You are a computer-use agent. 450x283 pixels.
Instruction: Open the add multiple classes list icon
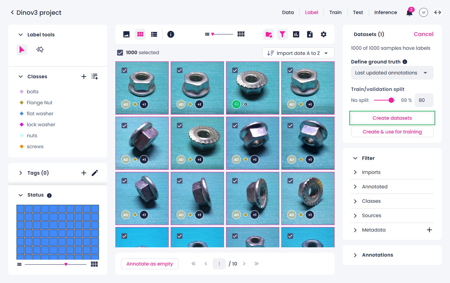click(x=95, y=76)
